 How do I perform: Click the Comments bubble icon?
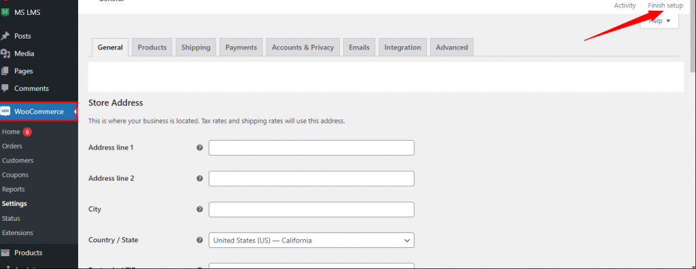[x=5, y=88]
